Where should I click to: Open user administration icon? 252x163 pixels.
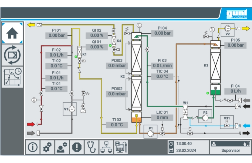62,147
